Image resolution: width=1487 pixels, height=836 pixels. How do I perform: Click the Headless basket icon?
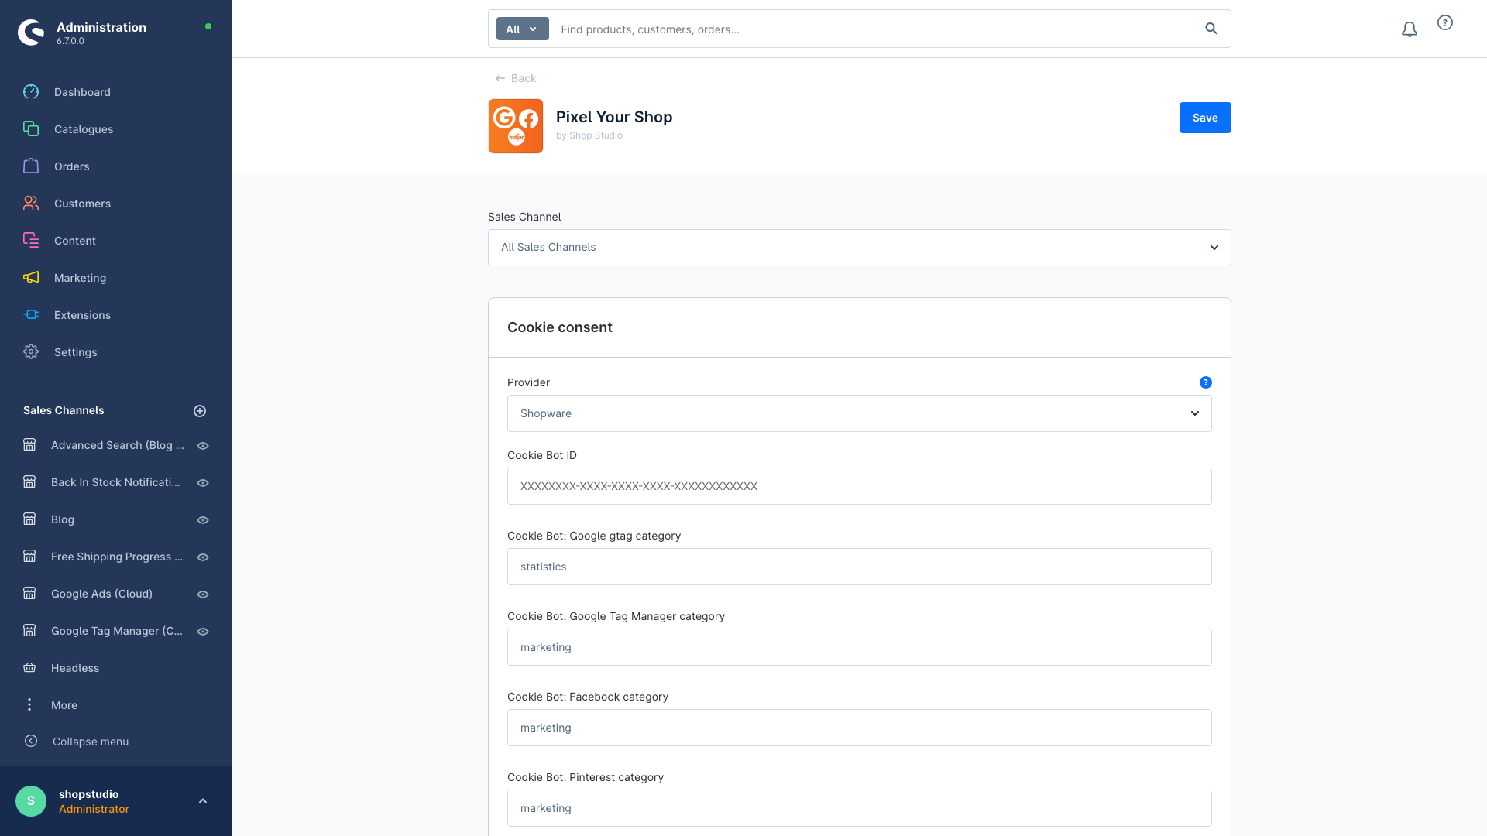[x=29, y=668]
